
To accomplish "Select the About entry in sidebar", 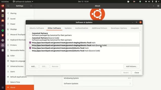I will [x=20, y=87].
